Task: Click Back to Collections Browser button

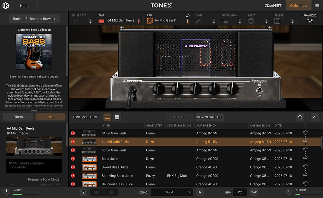Action: pyautogui.click(x=34, y=19)
